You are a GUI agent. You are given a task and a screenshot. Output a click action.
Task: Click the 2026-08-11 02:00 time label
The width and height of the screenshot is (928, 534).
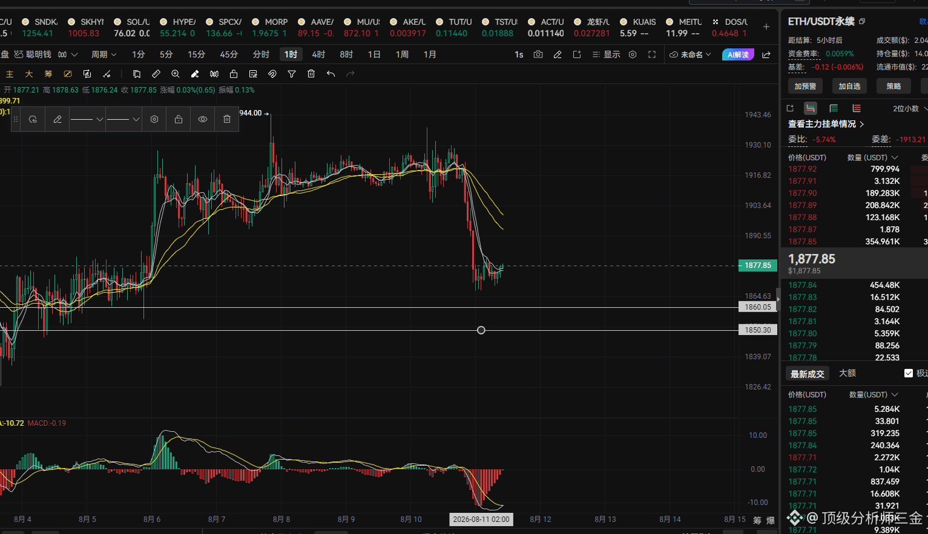(481, 519)
